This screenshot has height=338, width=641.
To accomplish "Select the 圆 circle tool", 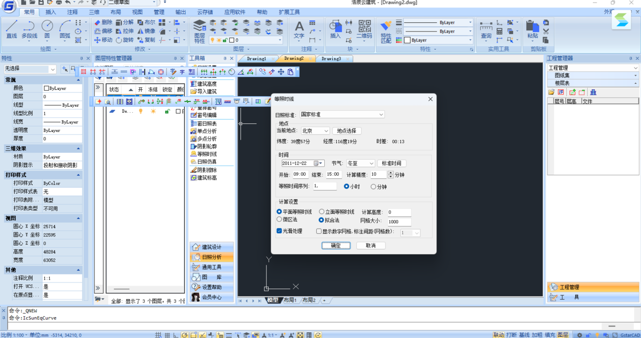I will tap(47, 29).
